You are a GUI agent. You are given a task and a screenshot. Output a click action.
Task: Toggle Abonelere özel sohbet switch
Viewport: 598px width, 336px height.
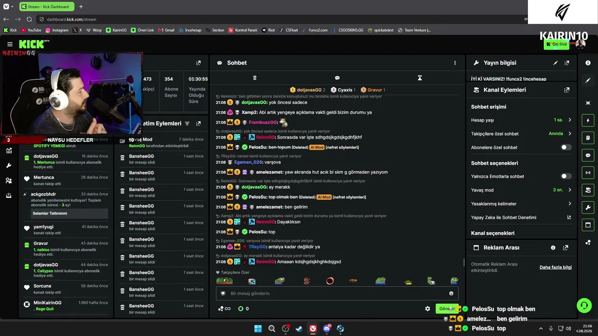566,147
